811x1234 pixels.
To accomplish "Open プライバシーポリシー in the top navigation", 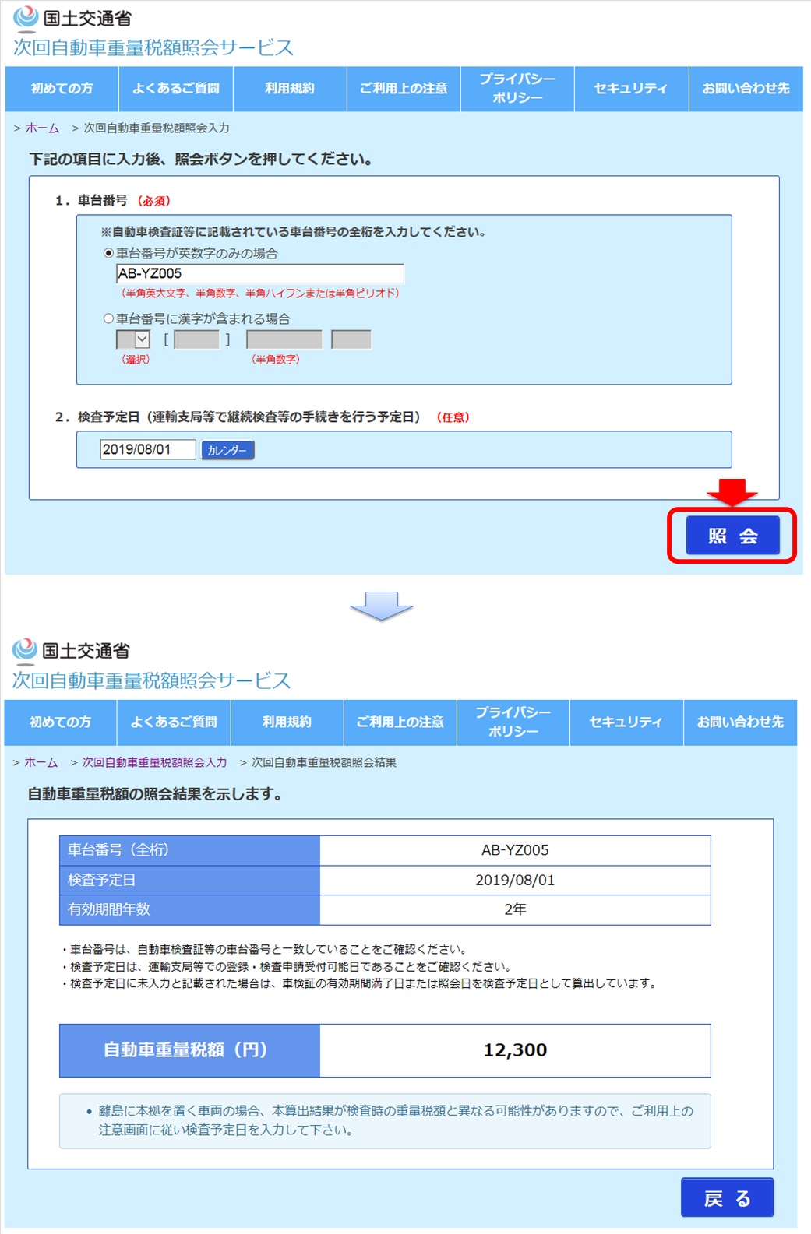I will pos(517,89).
